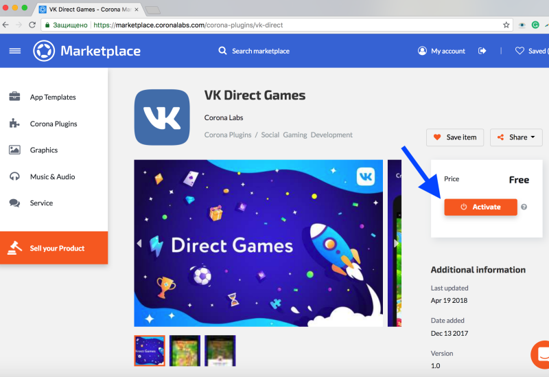This screenshot has height=377, width=549.
Task: Click the Service chat bubbles icon
Action: click(x=14, y=203)
